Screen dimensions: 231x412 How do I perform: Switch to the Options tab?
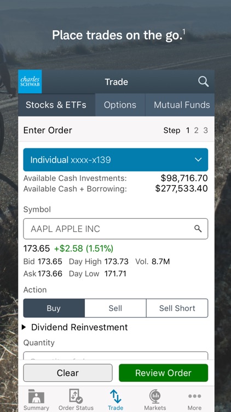pyautogui.click(x=120, y=105)
